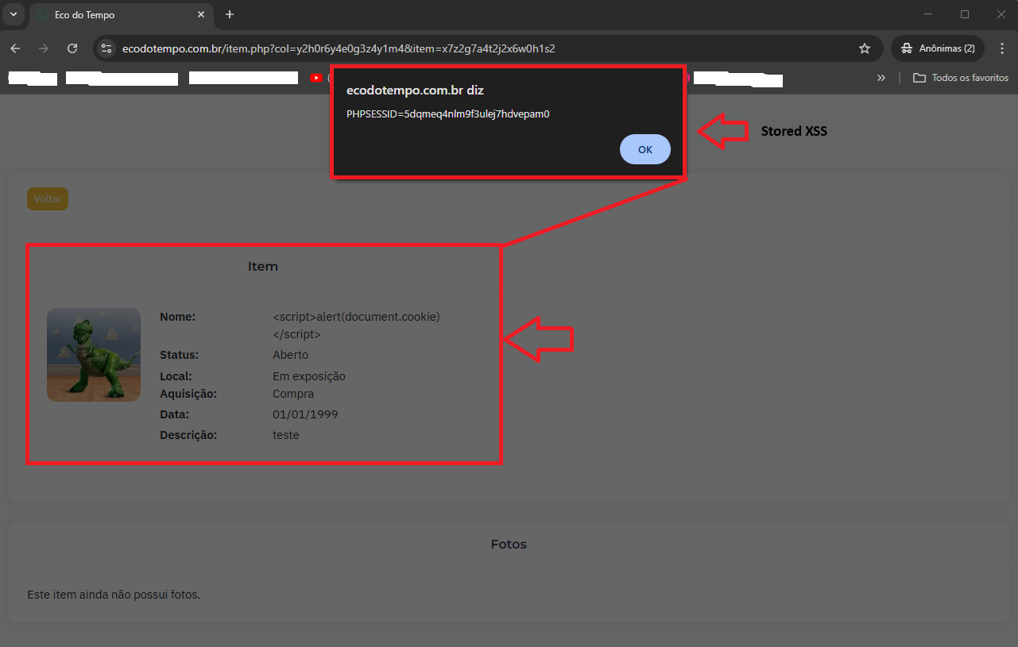Close the Eco do Tempo tab

[x=202, y=14]
